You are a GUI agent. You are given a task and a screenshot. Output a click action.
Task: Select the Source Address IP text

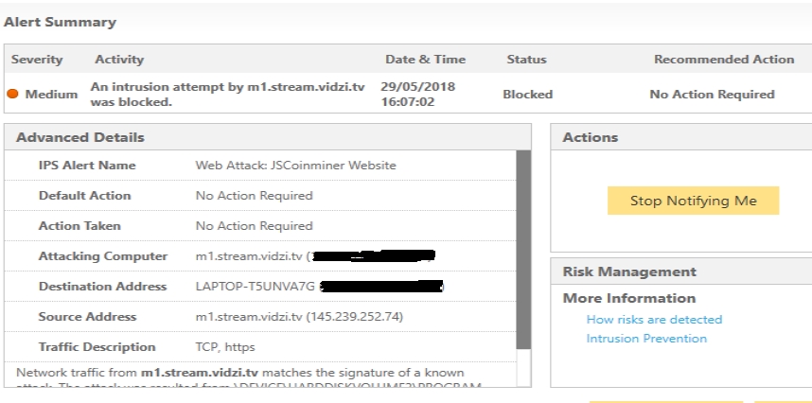pyautogui.click(x=355, y=317)
